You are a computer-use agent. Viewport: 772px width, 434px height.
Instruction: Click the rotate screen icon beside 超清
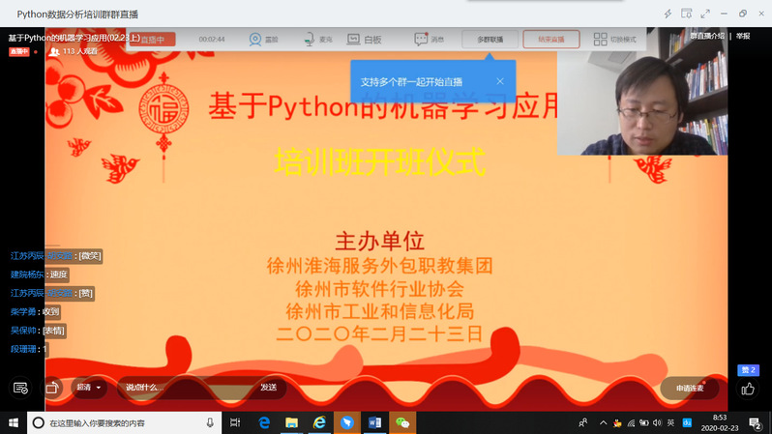tap(52, 387)
